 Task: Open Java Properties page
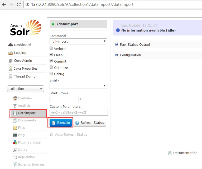(x=26, y=68)
